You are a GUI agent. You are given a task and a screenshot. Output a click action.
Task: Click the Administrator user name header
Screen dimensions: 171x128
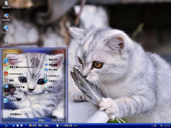coord(11,53)
